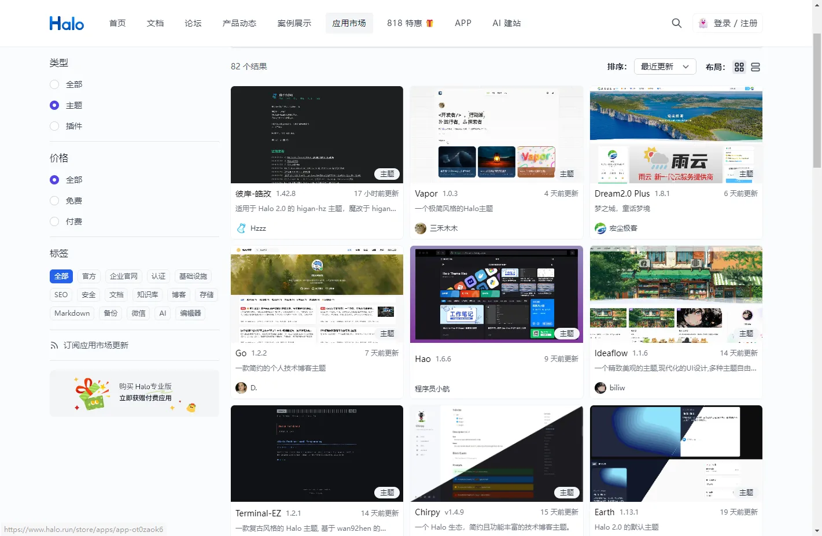822x536 pixels.
Task: Click the login avatar icon
Action: point(703,23)
